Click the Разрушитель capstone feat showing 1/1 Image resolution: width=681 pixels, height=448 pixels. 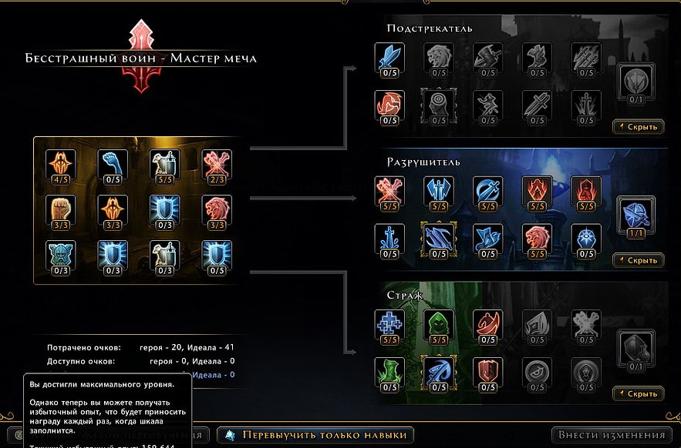636,217
